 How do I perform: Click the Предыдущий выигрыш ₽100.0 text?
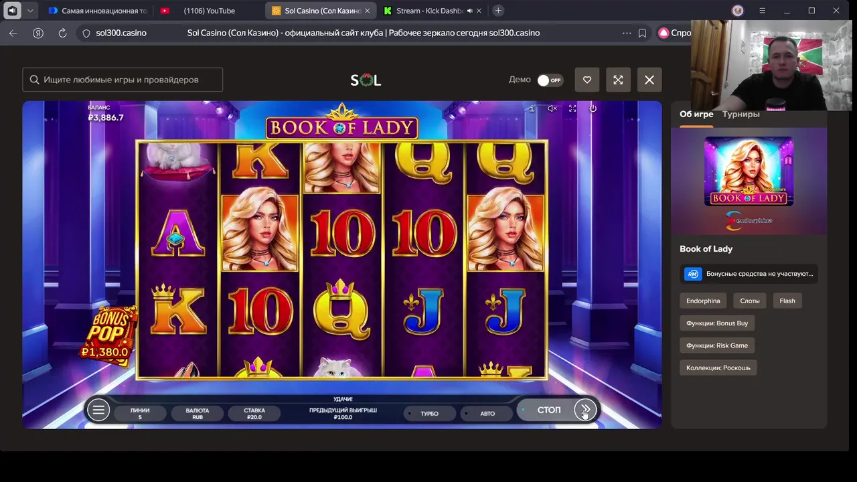(x=343, y=414)
